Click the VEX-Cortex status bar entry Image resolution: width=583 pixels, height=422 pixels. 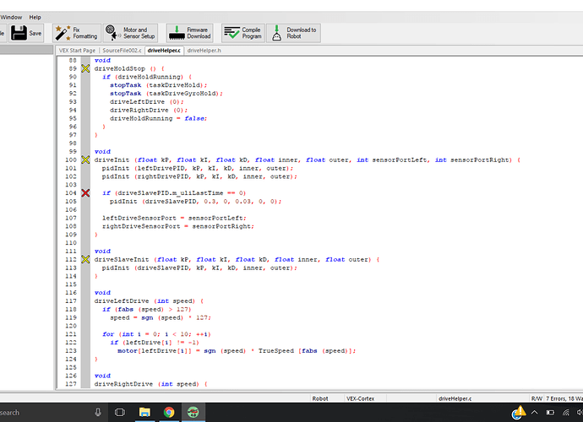[360, 398]
